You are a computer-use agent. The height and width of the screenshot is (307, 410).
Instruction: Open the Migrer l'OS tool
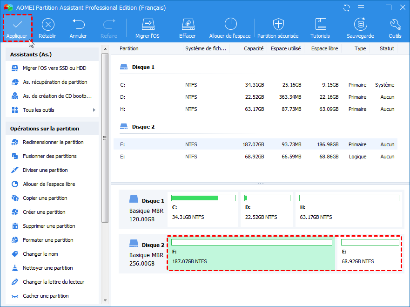pyautogui.click(x=148, y=25)
